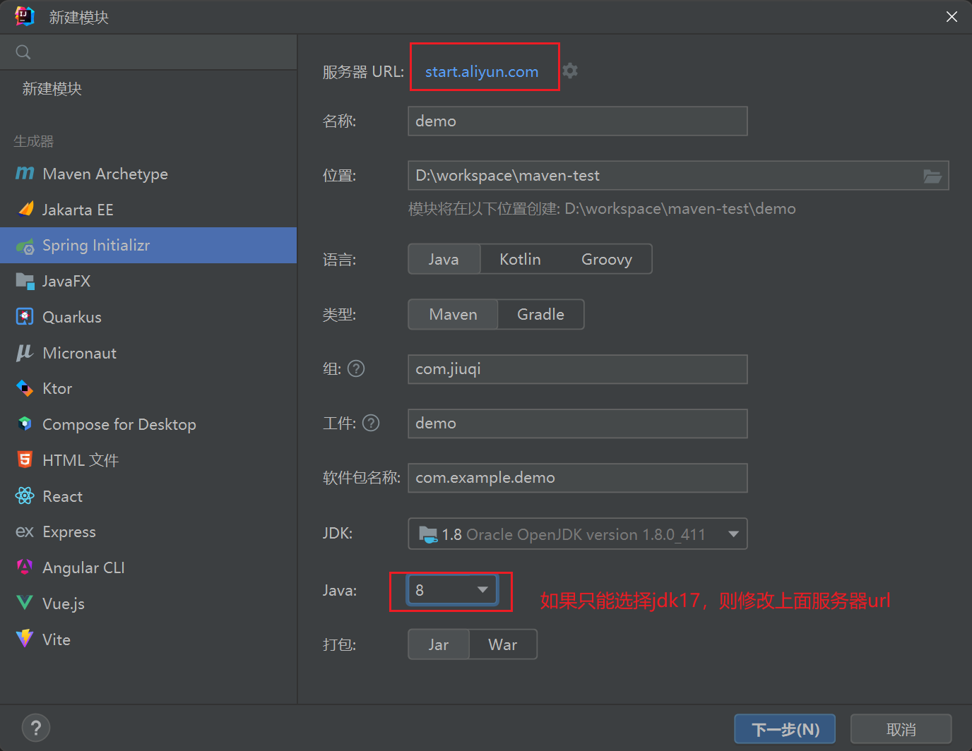Select Ktor generator
This screenshot has width=972, height=751.
[x=148, y=388]
